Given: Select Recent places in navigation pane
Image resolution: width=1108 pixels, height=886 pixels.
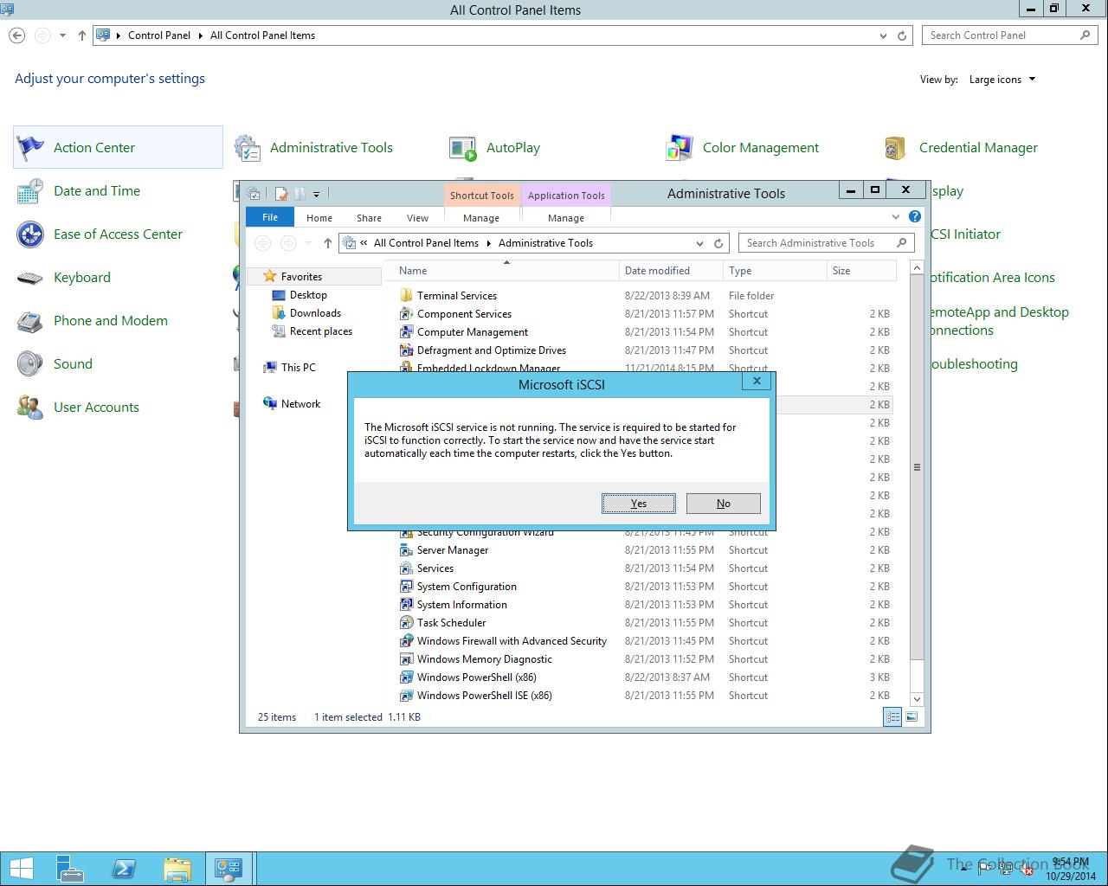Looking at the screenshot, I should pos(320,331).
